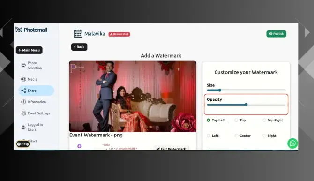Click the Information circle icon
This screenshot has width=314, height=181.
point(23,102)
